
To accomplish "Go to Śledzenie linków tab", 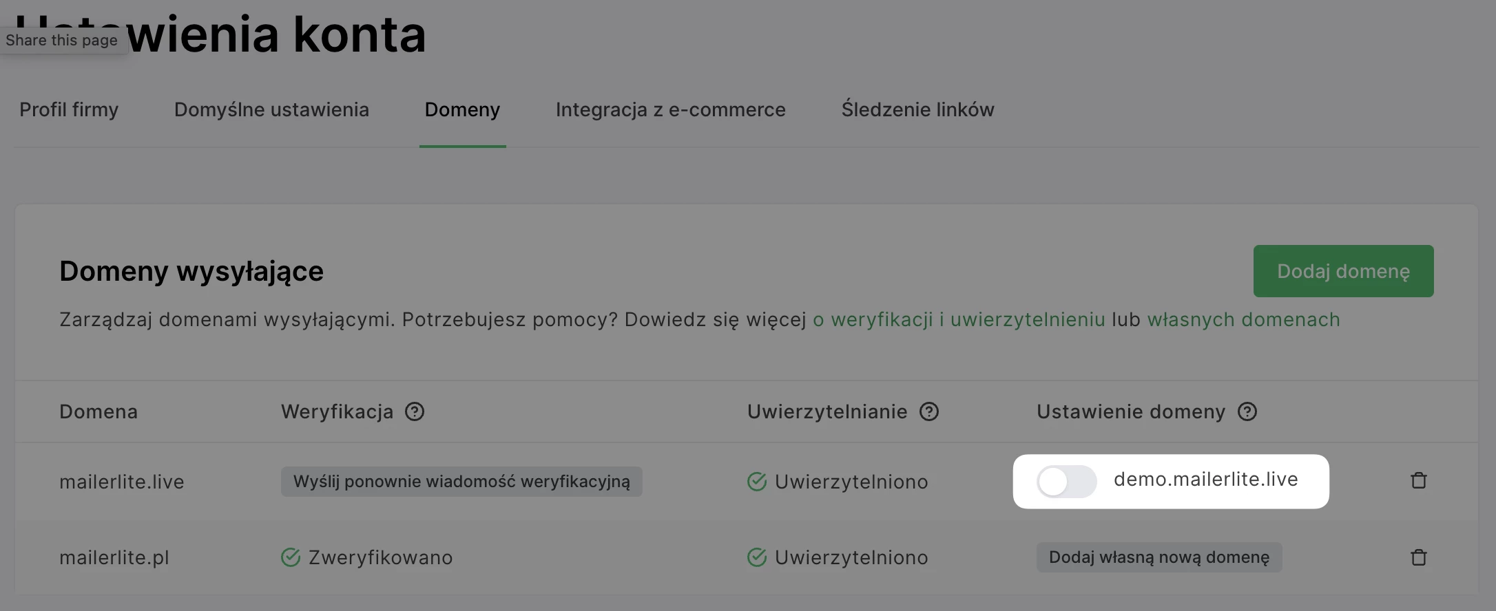I will point(917,109).
